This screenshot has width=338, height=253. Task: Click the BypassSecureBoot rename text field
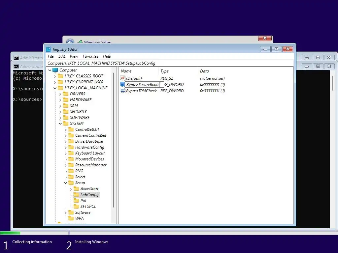pyautogui.click(x=145, y=85)
